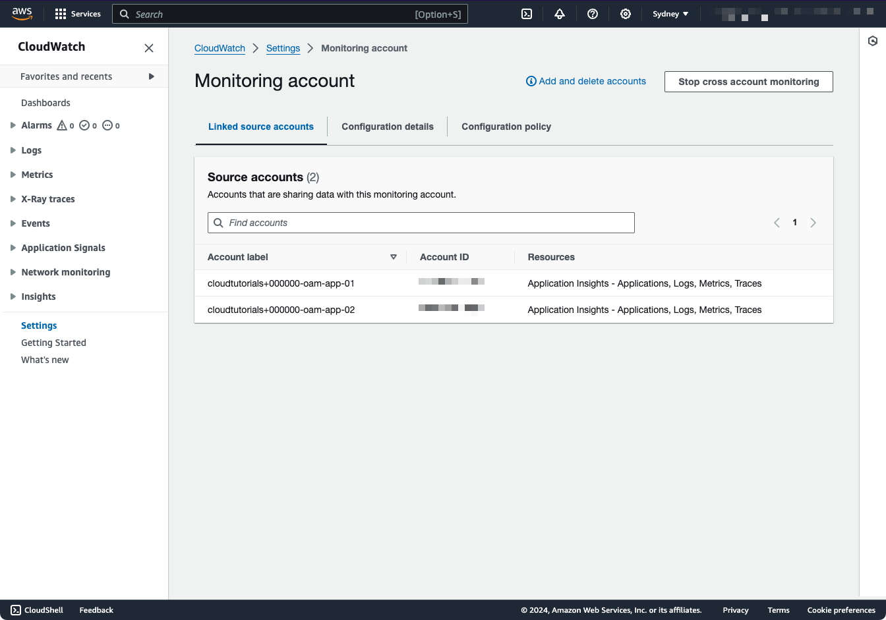This screenshot has height=620, width=886.
Task: Close the CloudWatch navigation panel
Action: tap(149, 47)
